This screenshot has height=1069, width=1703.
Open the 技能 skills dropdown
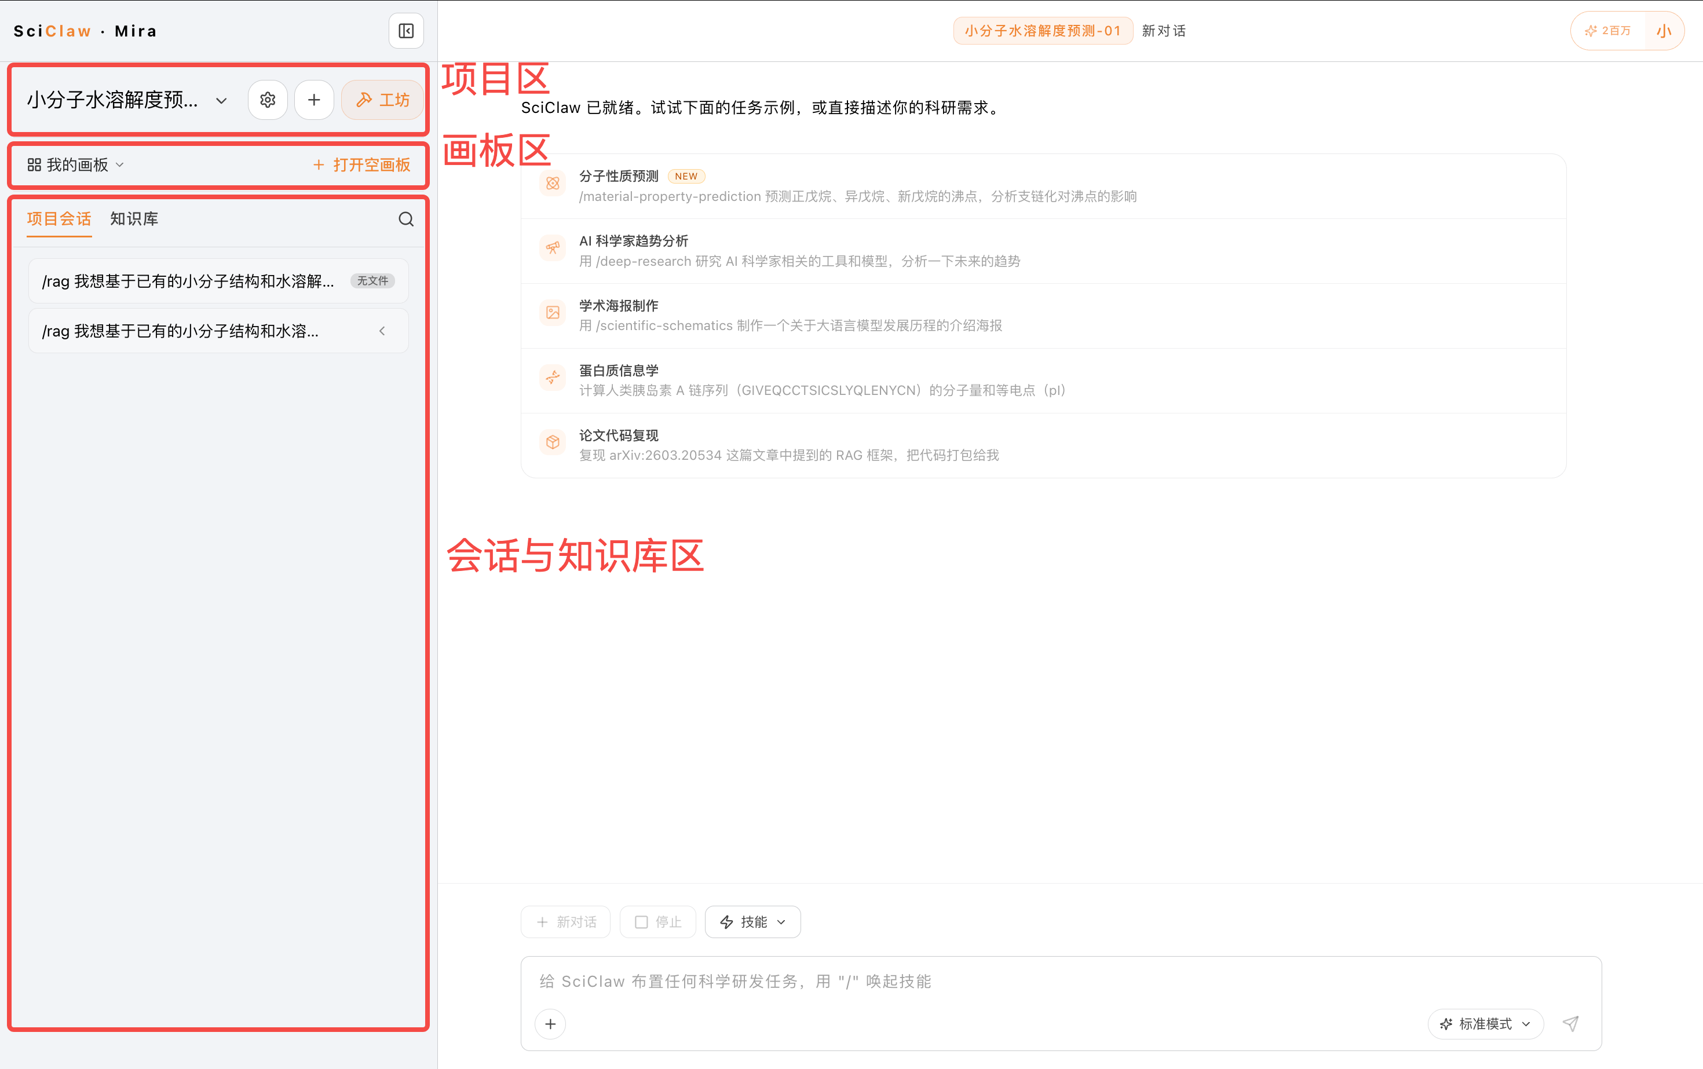coord(752,922)
